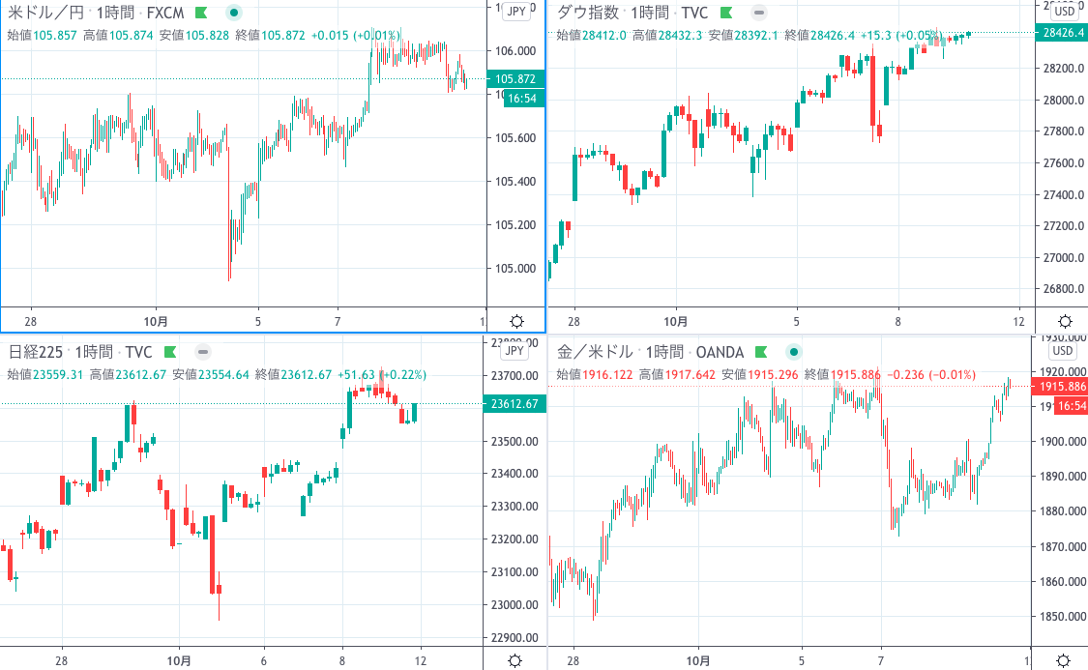This screenshot has width=1088, height=670.
Task: Open chart settings gear in USD/JPY chart
Action: point(516,321)
